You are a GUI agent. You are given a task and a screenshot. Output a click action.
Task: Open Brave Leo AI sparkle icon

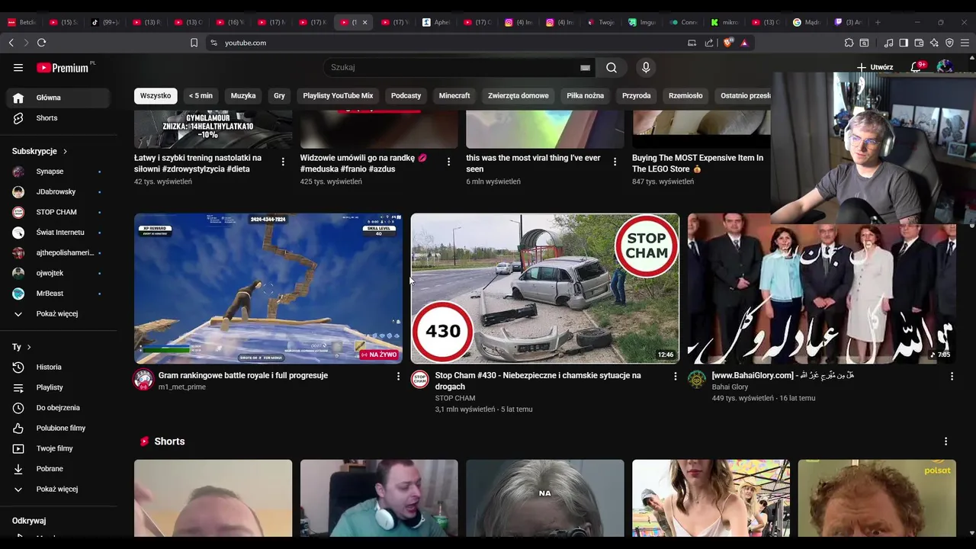click(934, 43)
